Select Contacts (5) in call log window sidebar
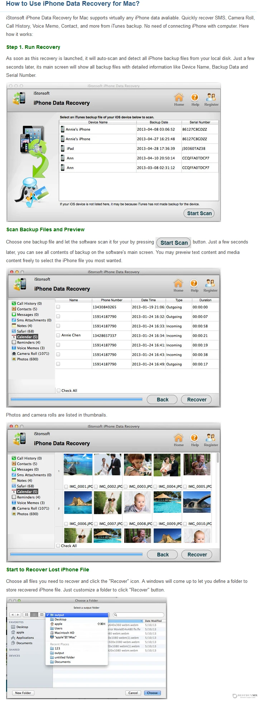260x701 pixels. point(25,309)
